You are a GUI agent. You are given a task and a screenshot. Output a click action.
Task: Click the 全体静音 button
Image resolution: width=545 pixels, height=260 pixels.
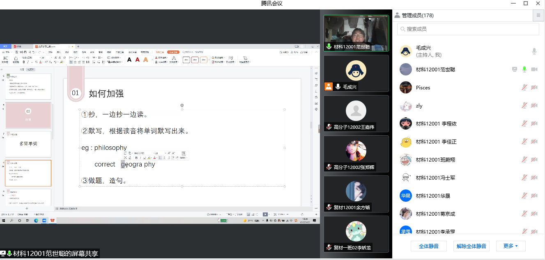[429, 246]
